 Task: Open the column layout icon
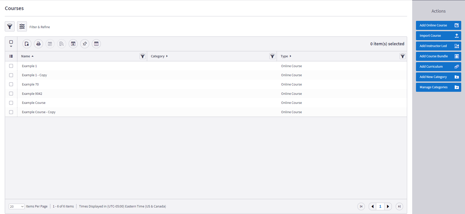[x=96, y=44]
